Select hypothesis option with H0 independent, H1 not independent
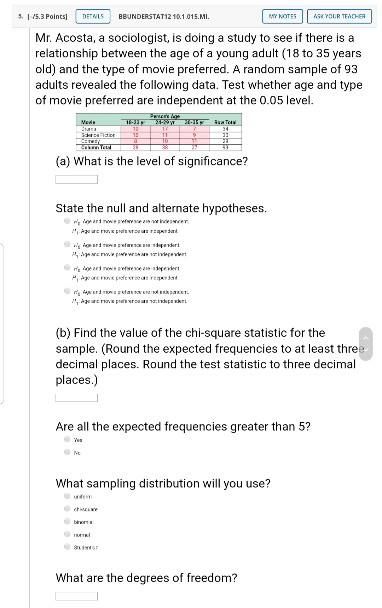 pyautogui.click(x=67, y=244)
